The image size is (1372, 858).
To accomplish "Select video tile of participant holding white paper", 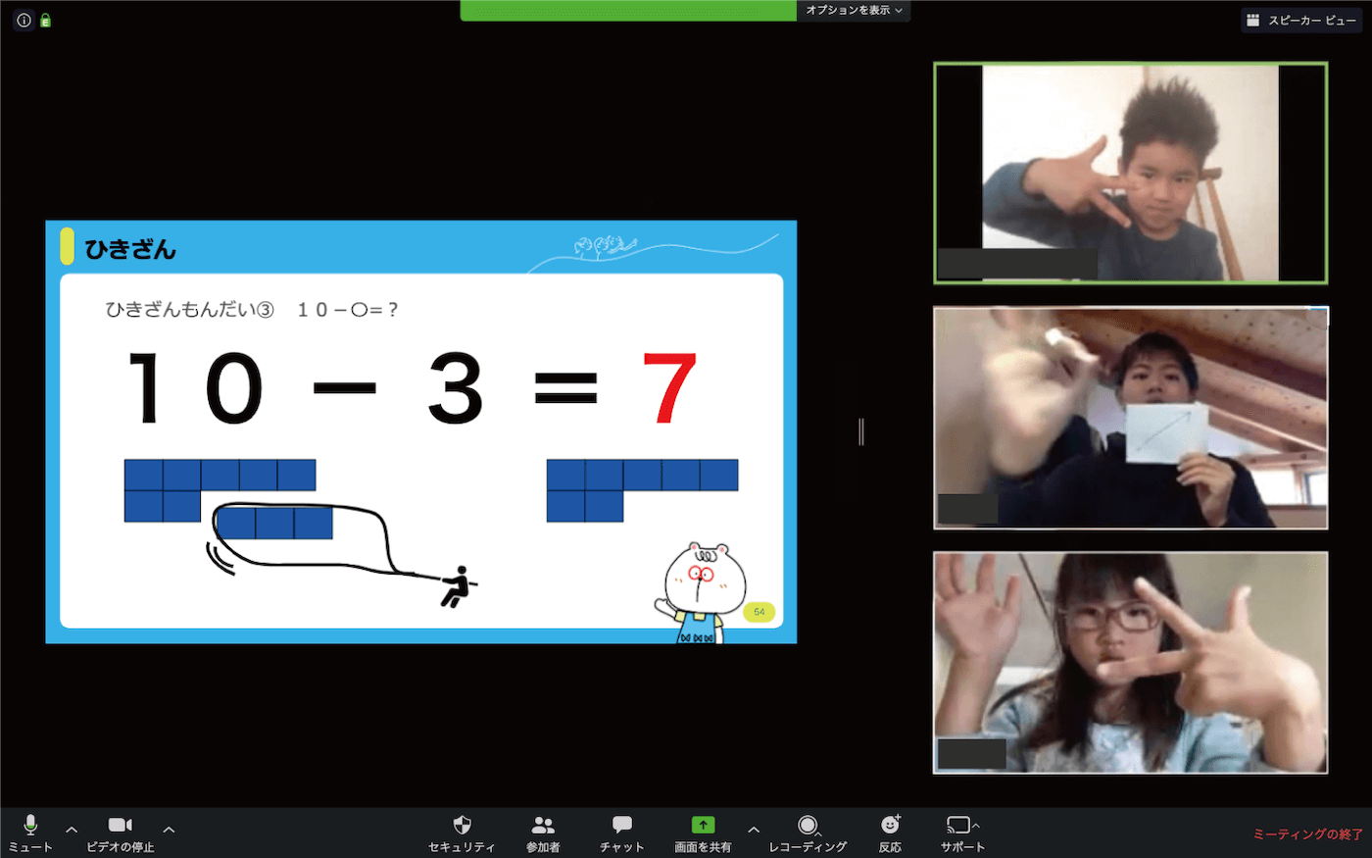I will tap(1130, 418).
